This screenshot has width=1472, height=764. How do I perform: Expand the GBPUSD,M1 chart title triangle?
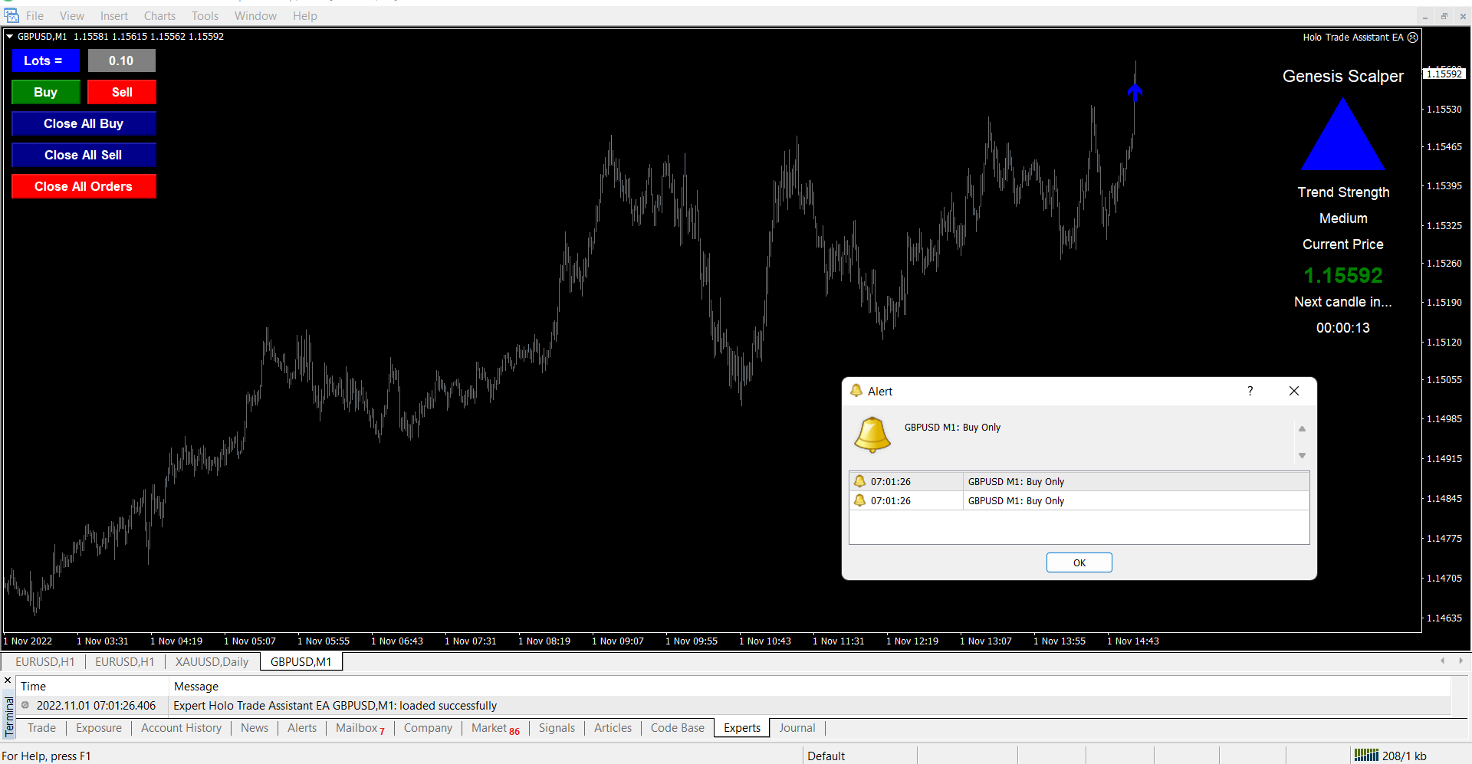pos(10,36)
